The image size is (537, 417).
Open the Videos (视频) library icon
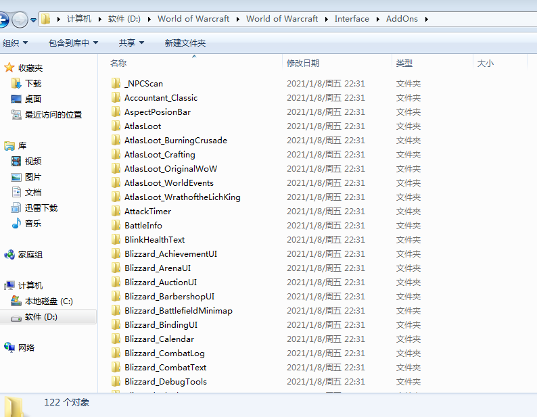coord(17,162)
